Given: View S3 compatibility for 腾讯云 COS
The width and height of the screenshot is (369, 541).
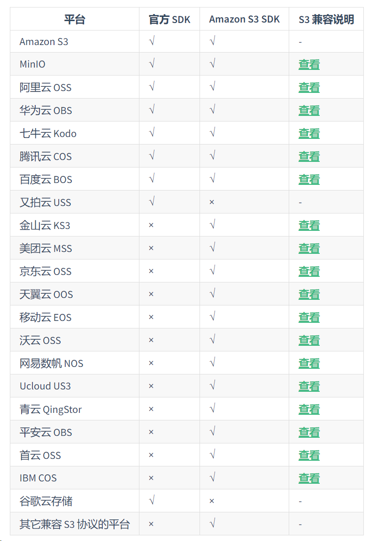Looking at the screenshot, I should tap(309, 156).
